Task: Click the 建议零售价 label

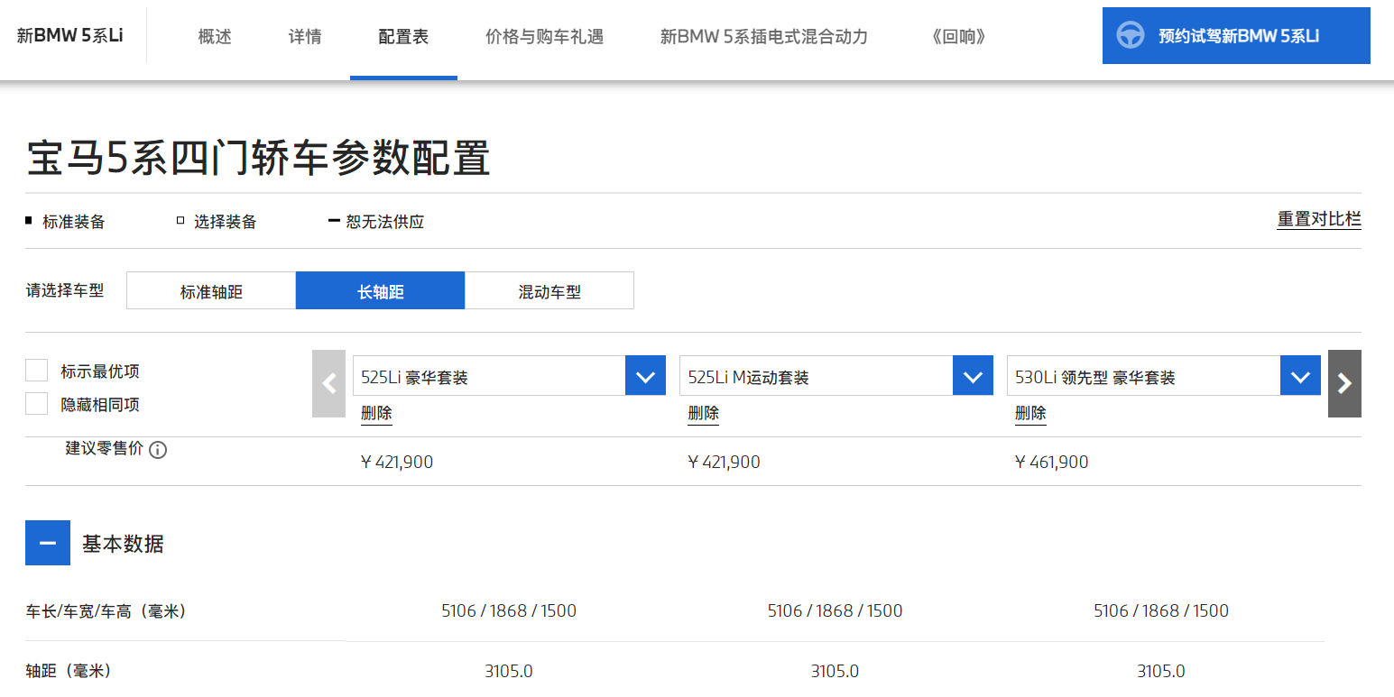Action: click(x=105, y=448)
